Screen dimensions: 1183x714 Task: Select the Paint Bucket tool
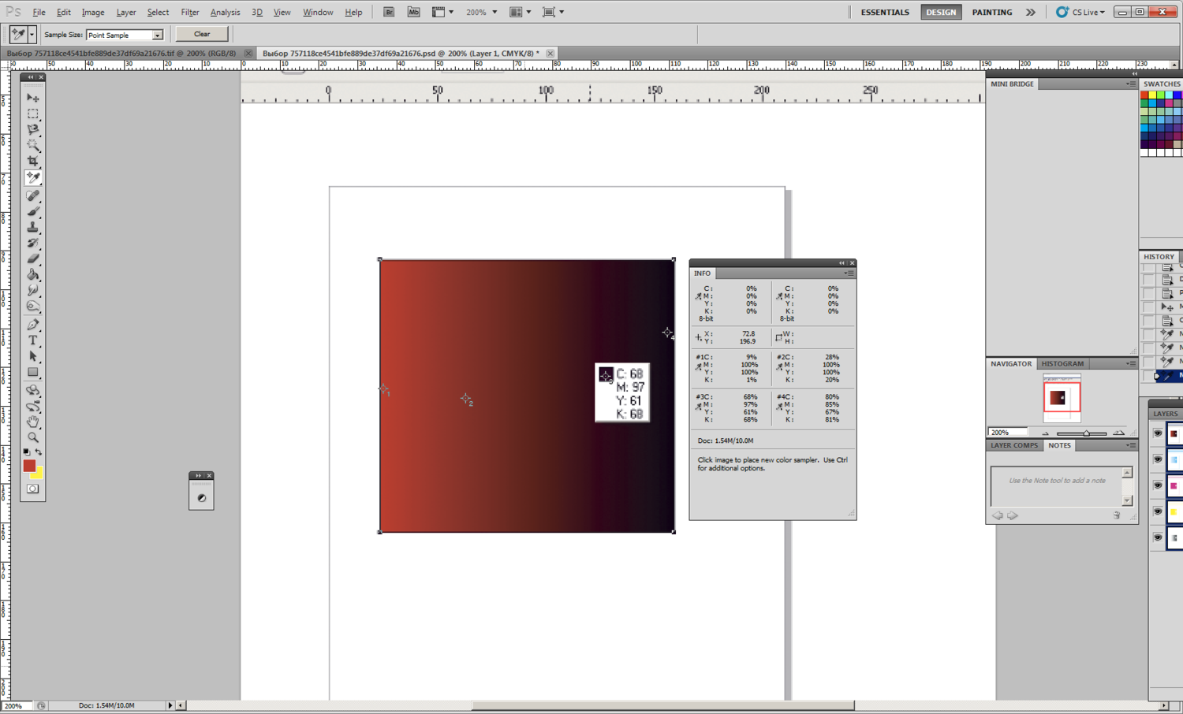click(x=33, y=274)
